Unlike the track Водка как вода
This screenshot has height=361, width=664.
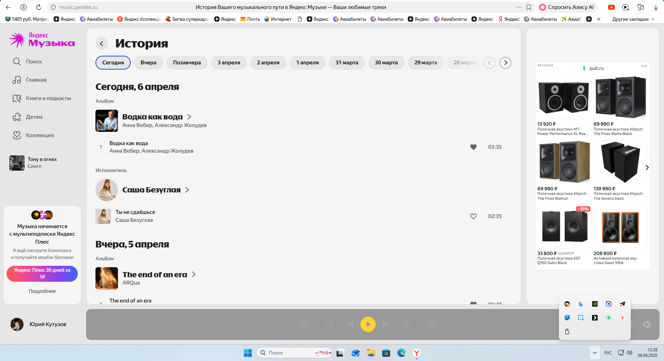[x=473, y=147]
